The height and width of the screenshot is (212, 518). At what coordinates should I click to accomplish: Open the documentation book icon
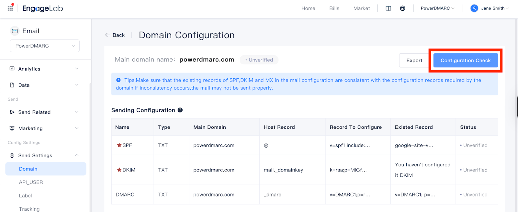(388, 8)
